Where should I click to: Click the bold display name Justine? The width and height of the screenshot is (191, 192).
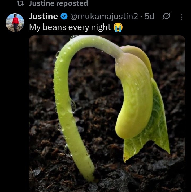pos(43,16)
